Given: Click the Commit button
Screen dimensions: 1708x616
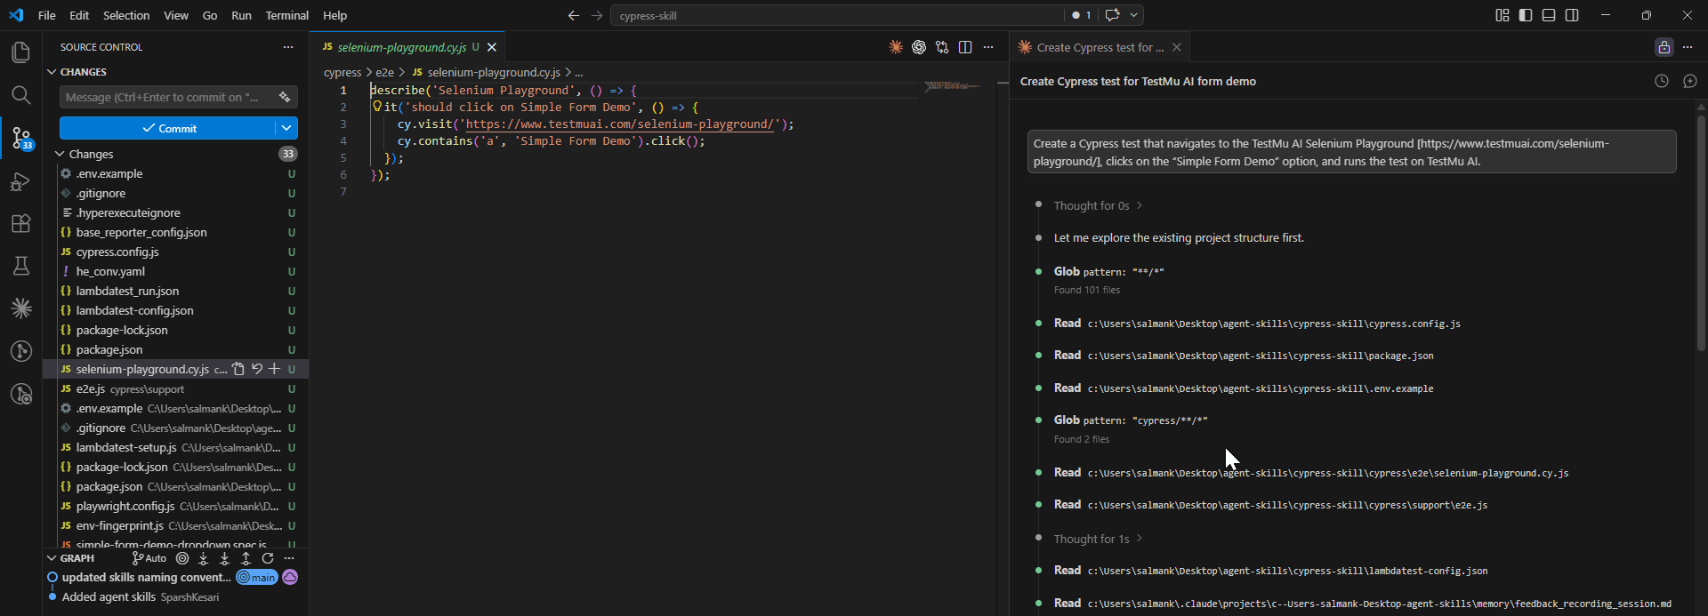Looking at the screenshot, I should [168, 128].
